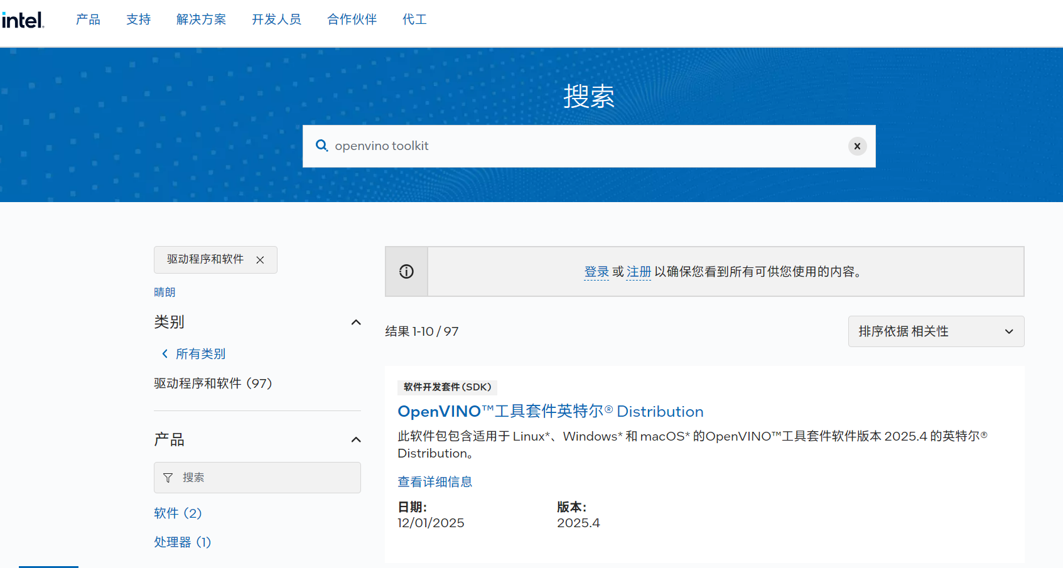Click the Intel logo
The height and width of the screenshot is (568, 1063).
pos(23,20)
